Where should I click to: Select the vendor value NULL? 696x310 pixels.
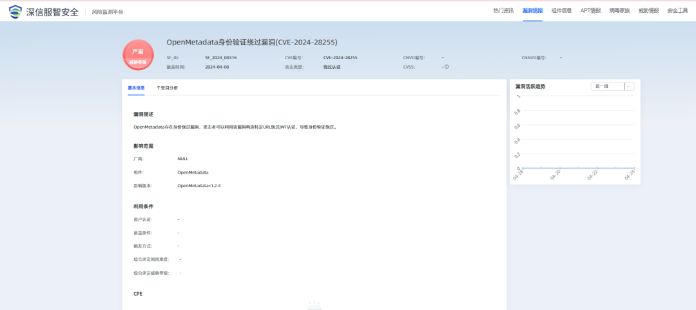click(x=183, y=159)
